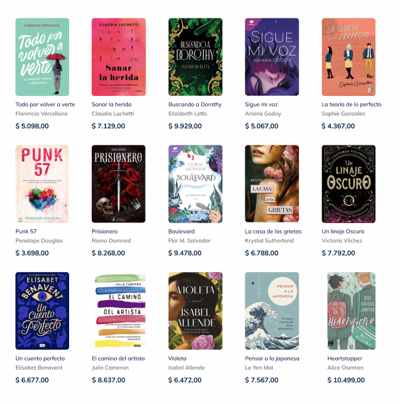Follow the Sanar la herida title link
Image resolution: width=400 pixels, height=404 pixels.
tap(112, 105)
